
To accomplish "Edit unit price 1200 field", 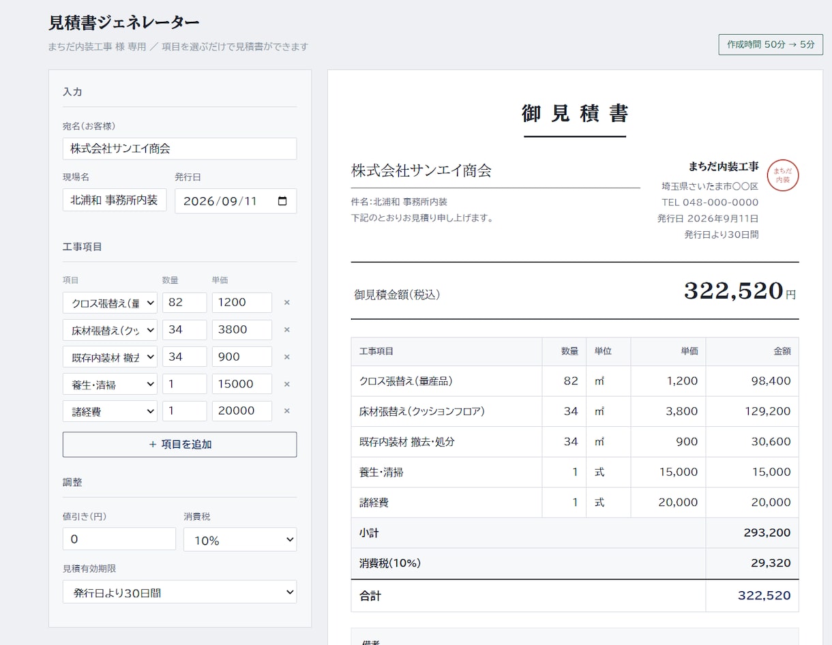I will point(242,303).
